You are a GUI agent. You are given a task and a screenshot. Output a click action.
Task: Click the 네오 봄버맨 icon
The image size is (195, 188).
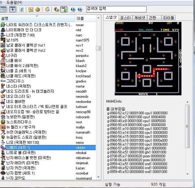click(3, 101)
